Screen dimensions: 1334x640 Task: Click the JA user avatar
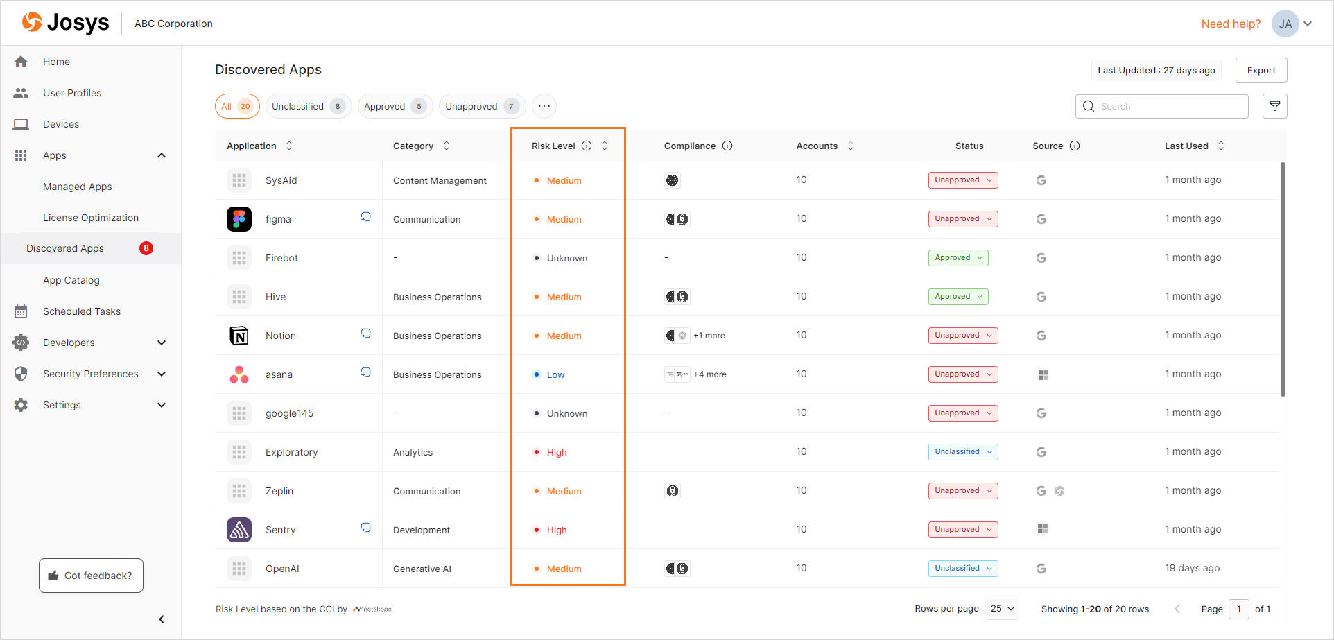pyautogui.click(x=1285, y=24)
